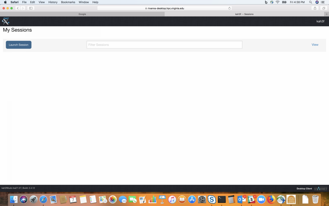Click the View link
This screenshot has width=329, height=206.
(315, 45)
